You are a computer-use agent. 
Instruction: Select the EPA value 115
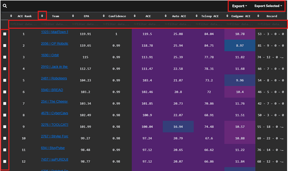pos(86,57)
